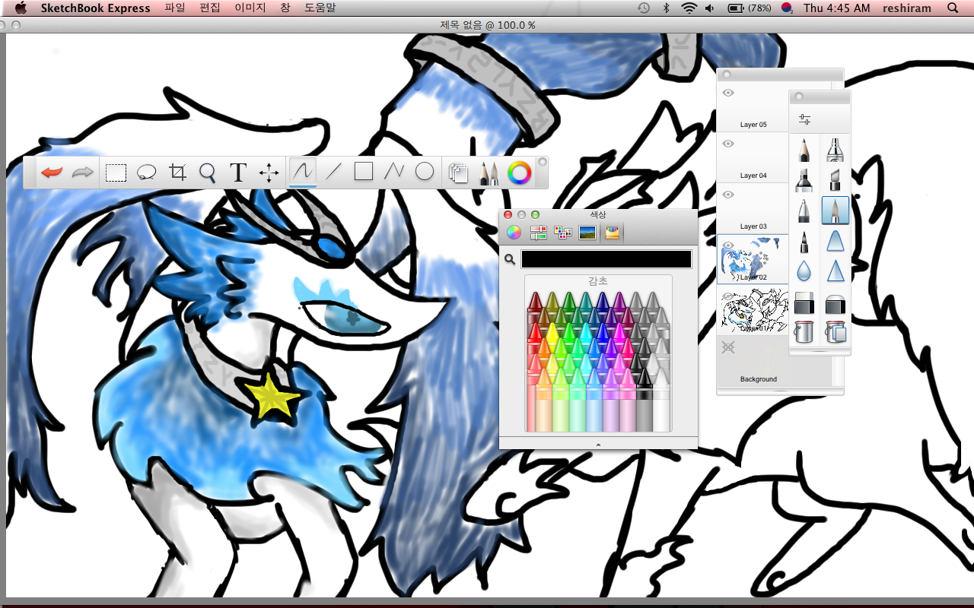Select the ballpoint pen brush

pos(804,211)
